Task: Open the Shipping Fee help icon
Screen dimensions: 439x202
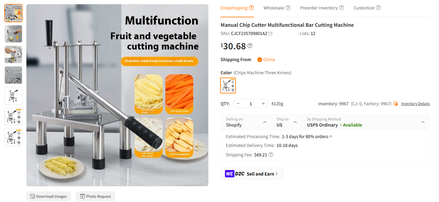Action: [271, 155]
